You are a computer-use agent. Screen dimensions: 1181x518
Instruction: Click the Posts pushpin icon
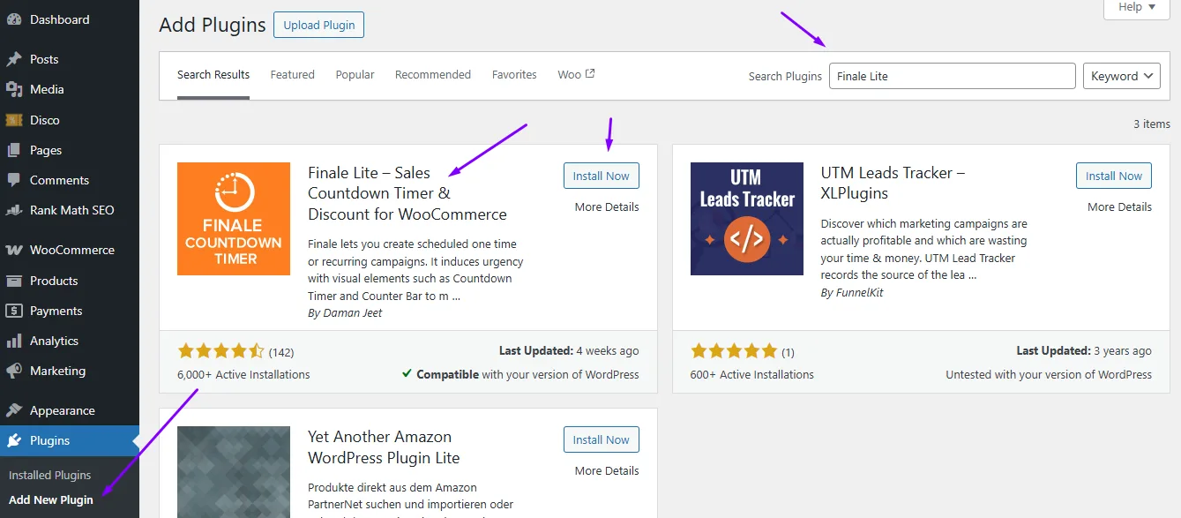coord(14,59)
